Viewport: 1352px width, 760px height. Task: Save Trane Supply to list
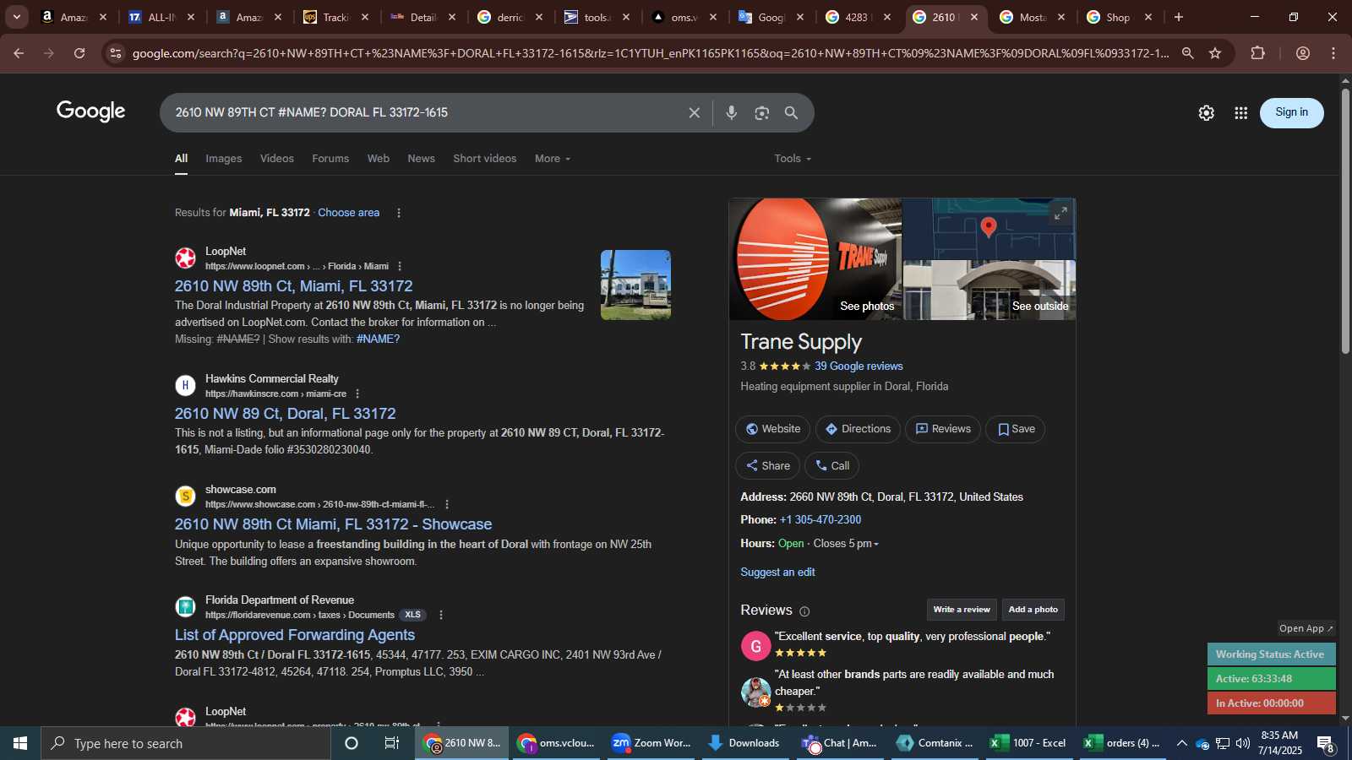(x=1016, y=429)
